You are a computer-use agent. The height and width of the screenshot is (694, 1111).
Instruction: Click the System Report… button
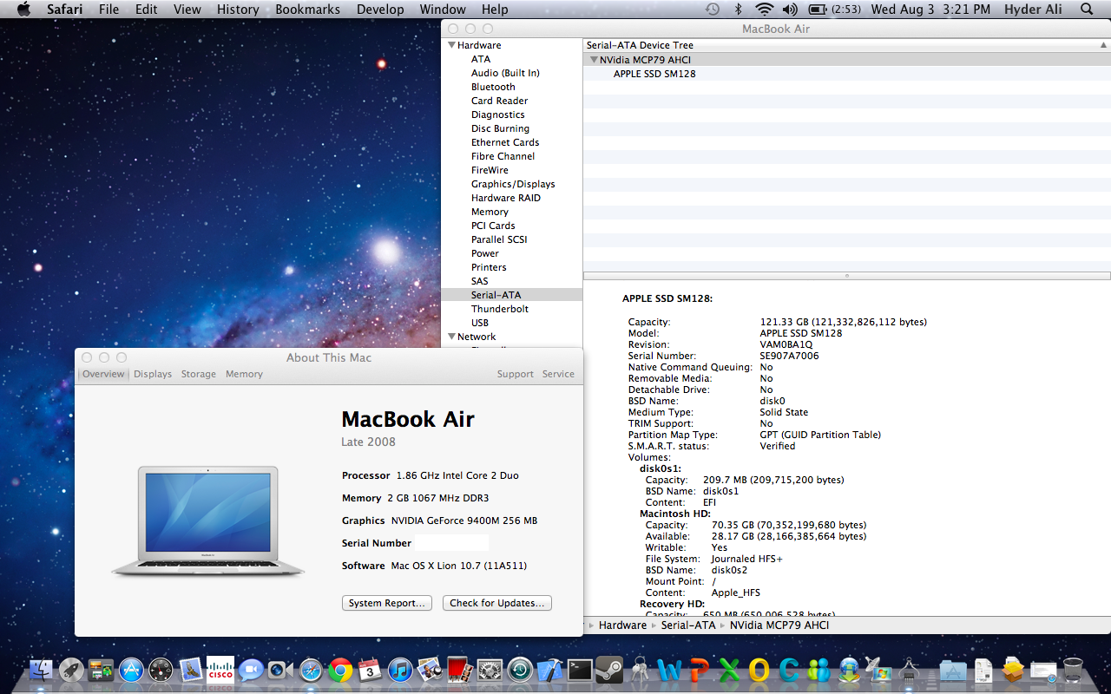pyautogui.click(x=387, y=603)
